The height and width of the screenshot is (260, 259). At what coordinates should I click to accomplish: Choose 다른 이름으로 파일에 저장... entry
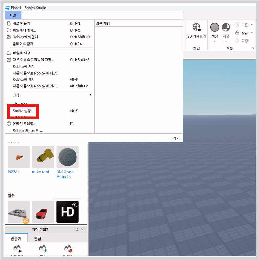point(49,60)
